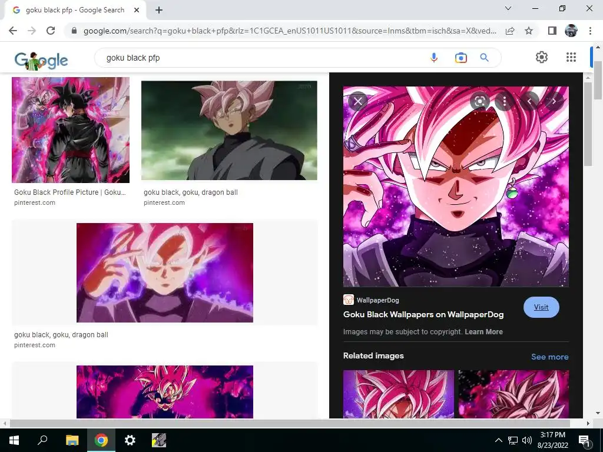
Task: Close the goku black pfp tab
Action: point(137,10)
